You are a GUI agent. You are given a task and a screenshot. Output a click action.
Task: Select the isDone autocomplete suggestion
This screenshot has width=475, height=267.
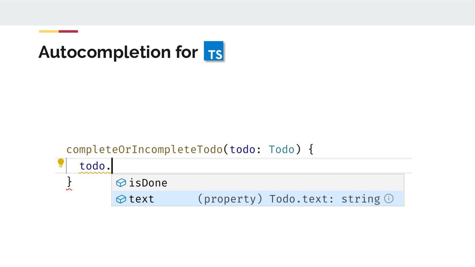148,183
